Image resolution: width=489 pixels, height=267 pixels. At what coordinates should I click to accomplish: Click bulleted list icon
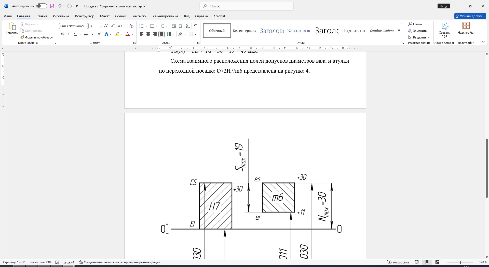pyautogui.click(x=142, y=26)
